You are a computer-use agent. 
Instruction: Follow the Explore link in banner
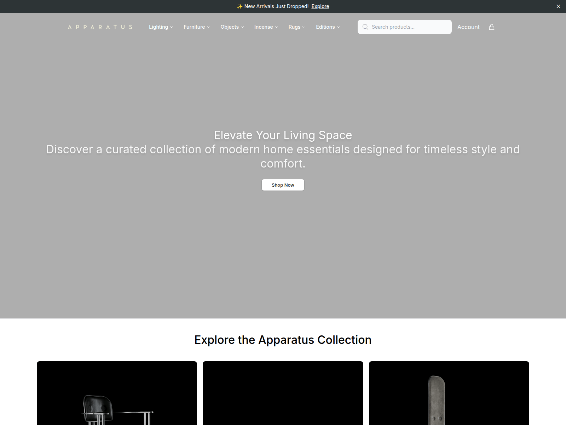pyautogui.click(x=320, y=6)
